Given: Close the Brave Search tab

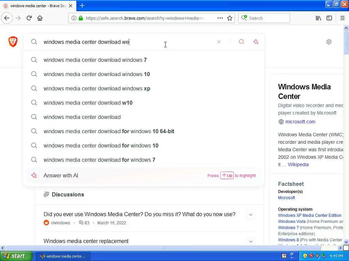Looking at the screenshot, I should tap(71, 6).
